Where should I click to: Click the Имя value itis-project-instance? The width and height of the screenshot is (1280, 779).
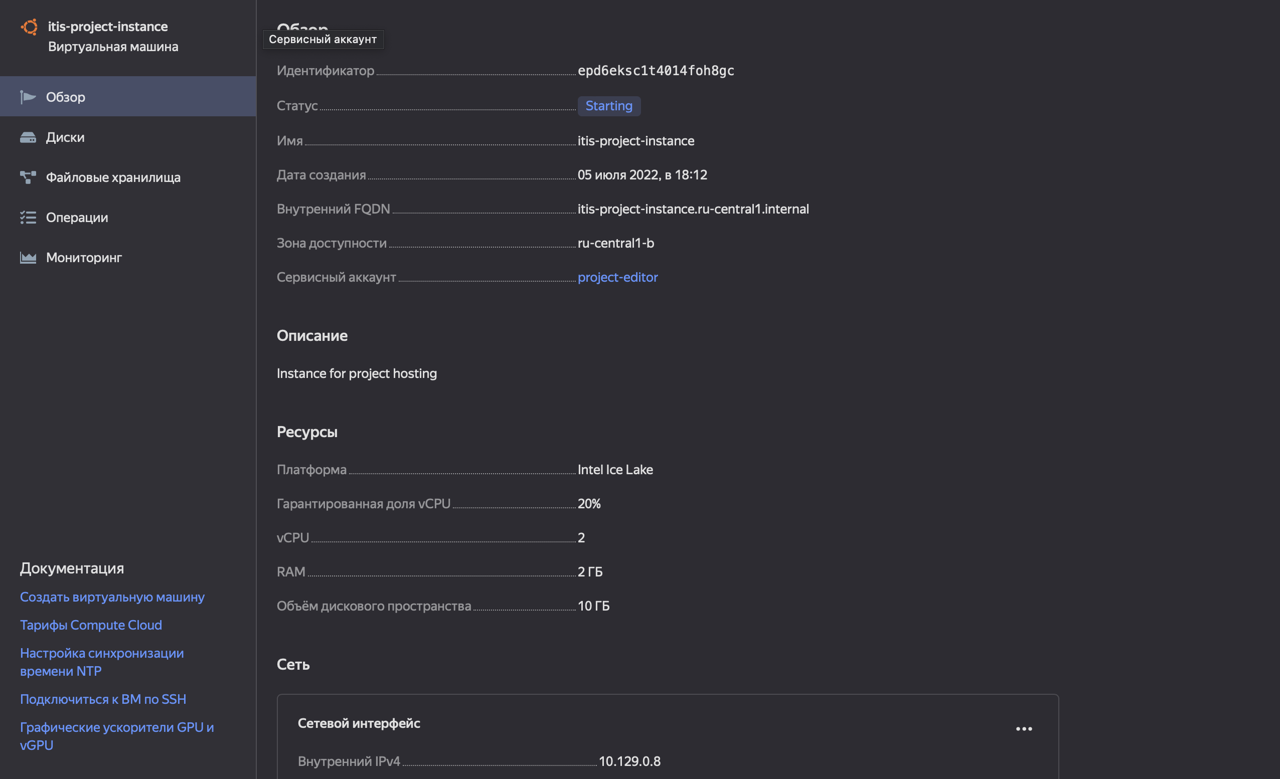tap(636, 141)
